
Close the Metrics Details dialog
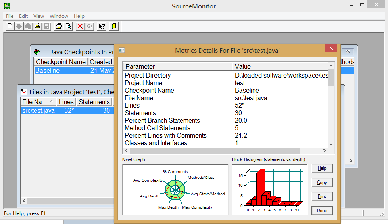(x=331, y=48)
